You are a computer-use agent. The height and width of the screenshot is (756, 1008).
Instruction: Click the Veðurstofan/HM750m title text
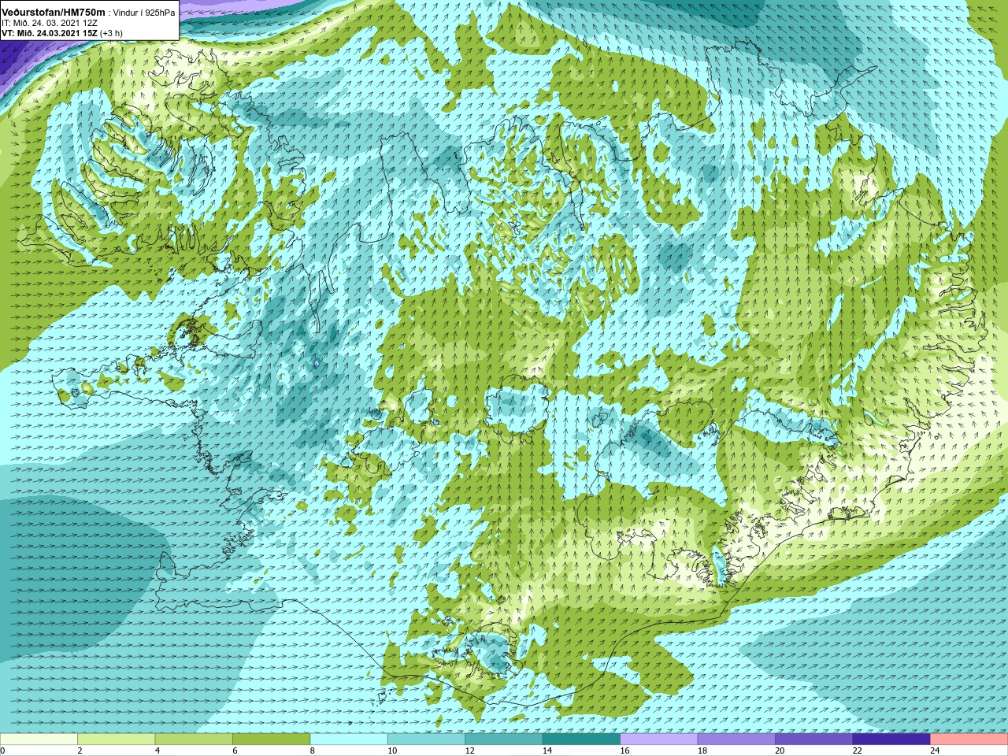click(x=54, y=12)
